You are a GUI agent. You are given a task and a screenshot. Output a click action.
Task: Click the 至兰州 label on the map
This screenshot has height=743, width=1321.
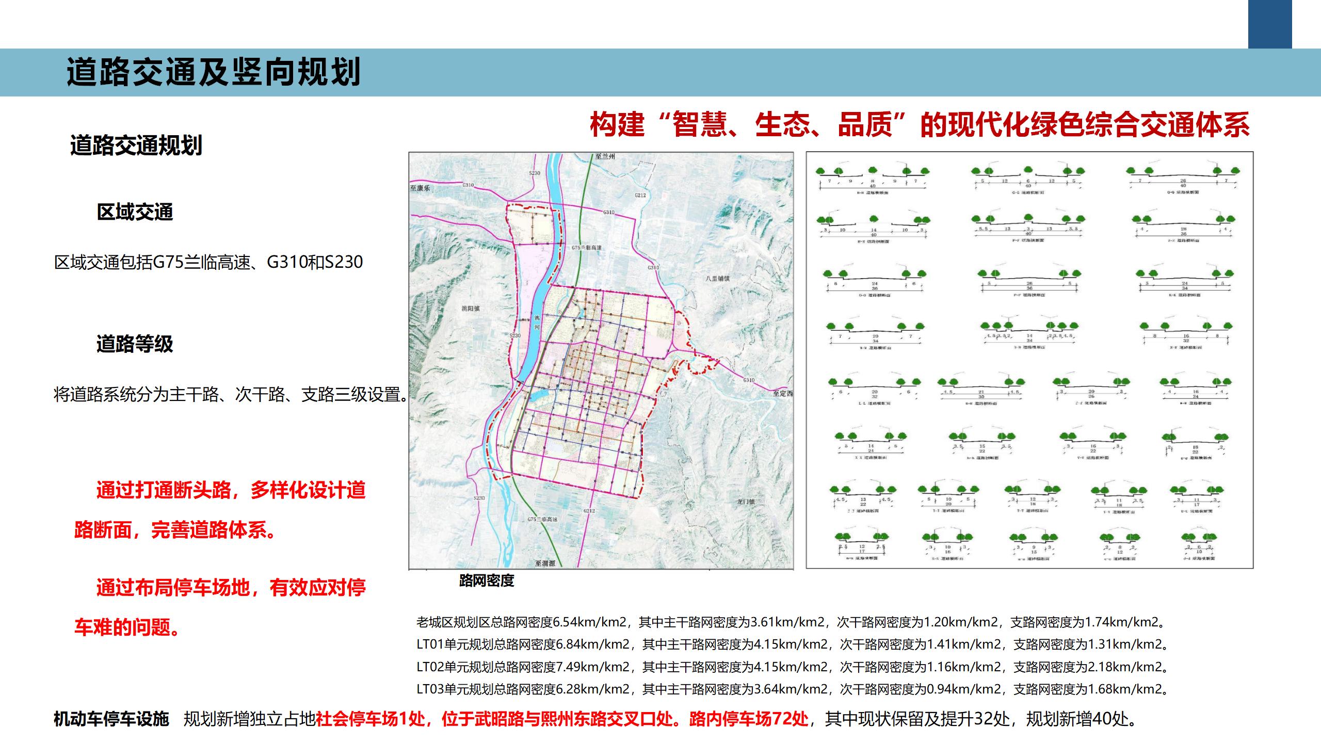(x=605, y=156)
